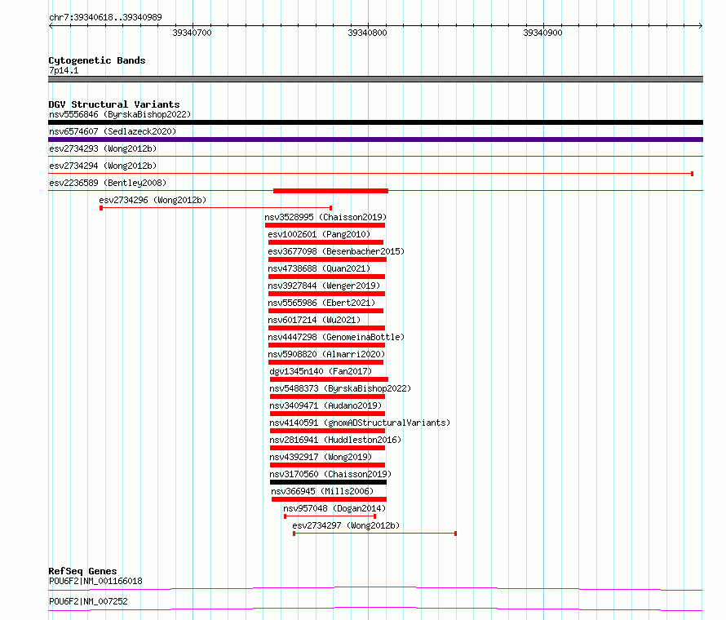Click the nsv5556846 (ByrskaBishop2022) label
Viewport: 726px width, 620px height.
coord(120,114)
